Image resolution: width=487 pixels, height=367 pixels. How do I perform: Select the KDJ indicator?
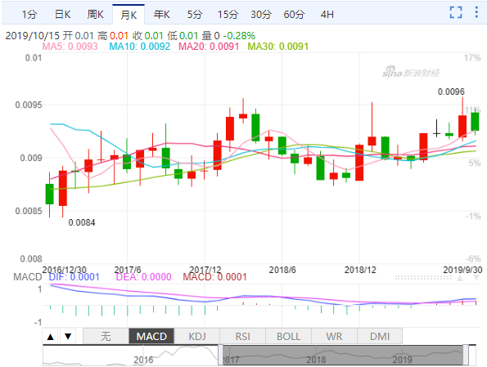(197, 336)
